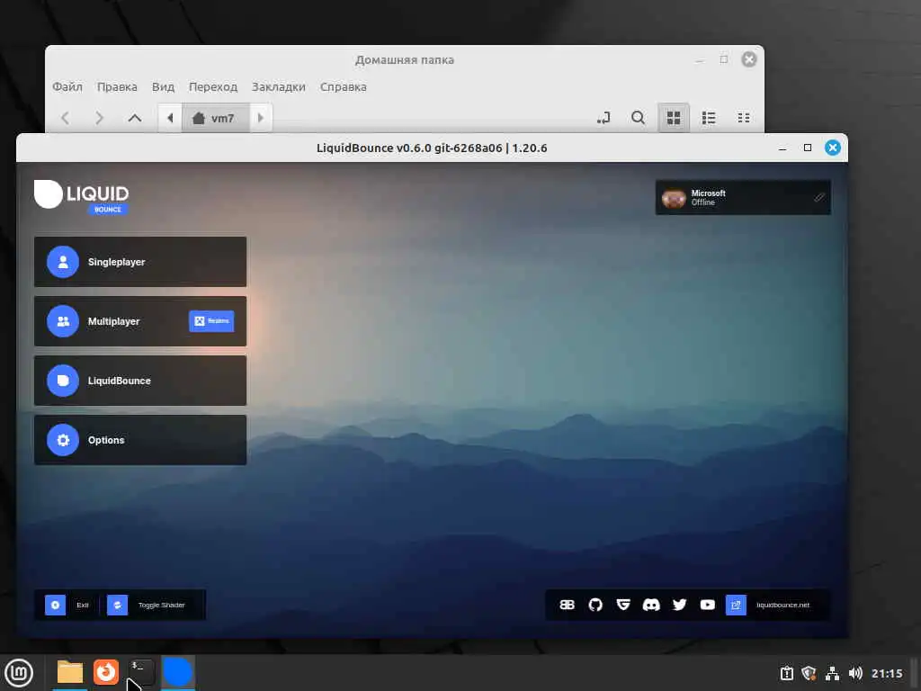Click the Exit button icon
Image resolution: width=921 pixels, height=691 pixels.
55,605
